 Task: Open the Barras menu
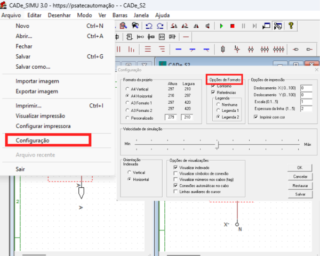(120, 15)
